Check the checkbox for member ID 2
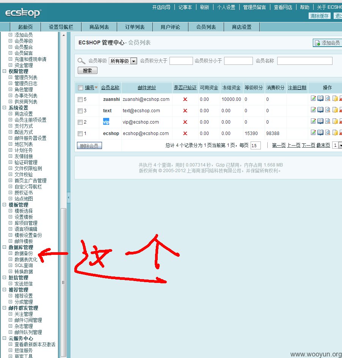The width and height of the screenshot is (342, 358). point(80,122)
